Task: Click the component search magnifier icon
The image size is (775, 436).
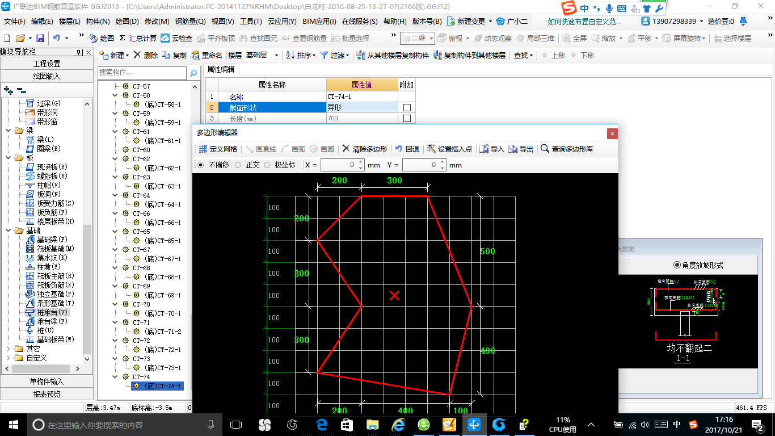Action: click(193, 73)
